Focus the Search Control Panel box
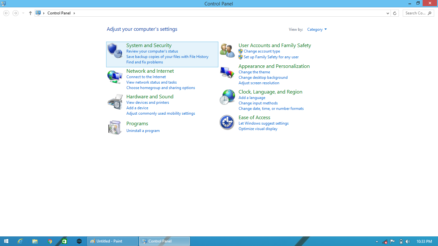 [x=418, y=13]
